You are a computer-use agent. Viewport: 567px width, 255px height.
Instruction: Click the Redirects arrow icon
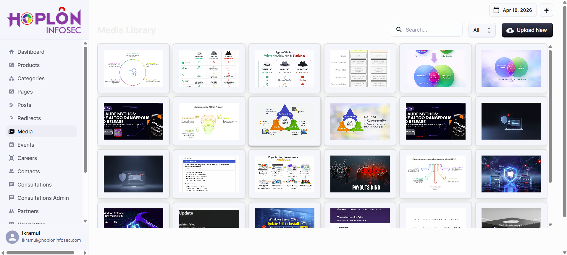click(x=12, y=118)
